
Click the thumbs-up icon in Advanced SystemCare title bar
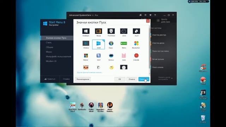[x=141, y=15]
